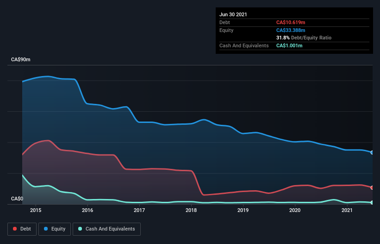Screen dimensions: 380x244
Task: Click the 2018 x-axis label
Action: pos(191,210)
